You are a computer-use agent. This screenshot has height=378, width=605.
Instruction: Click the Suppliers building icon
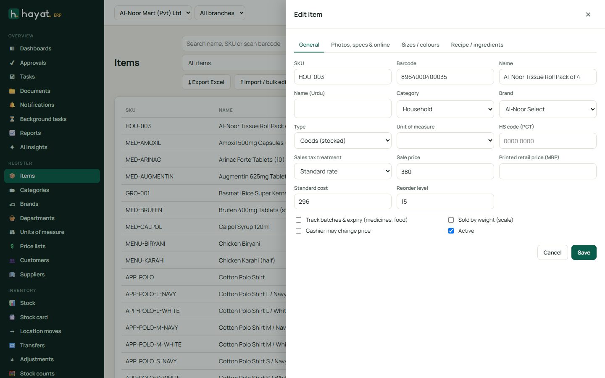pyautogui.click(x=12, y=275)
